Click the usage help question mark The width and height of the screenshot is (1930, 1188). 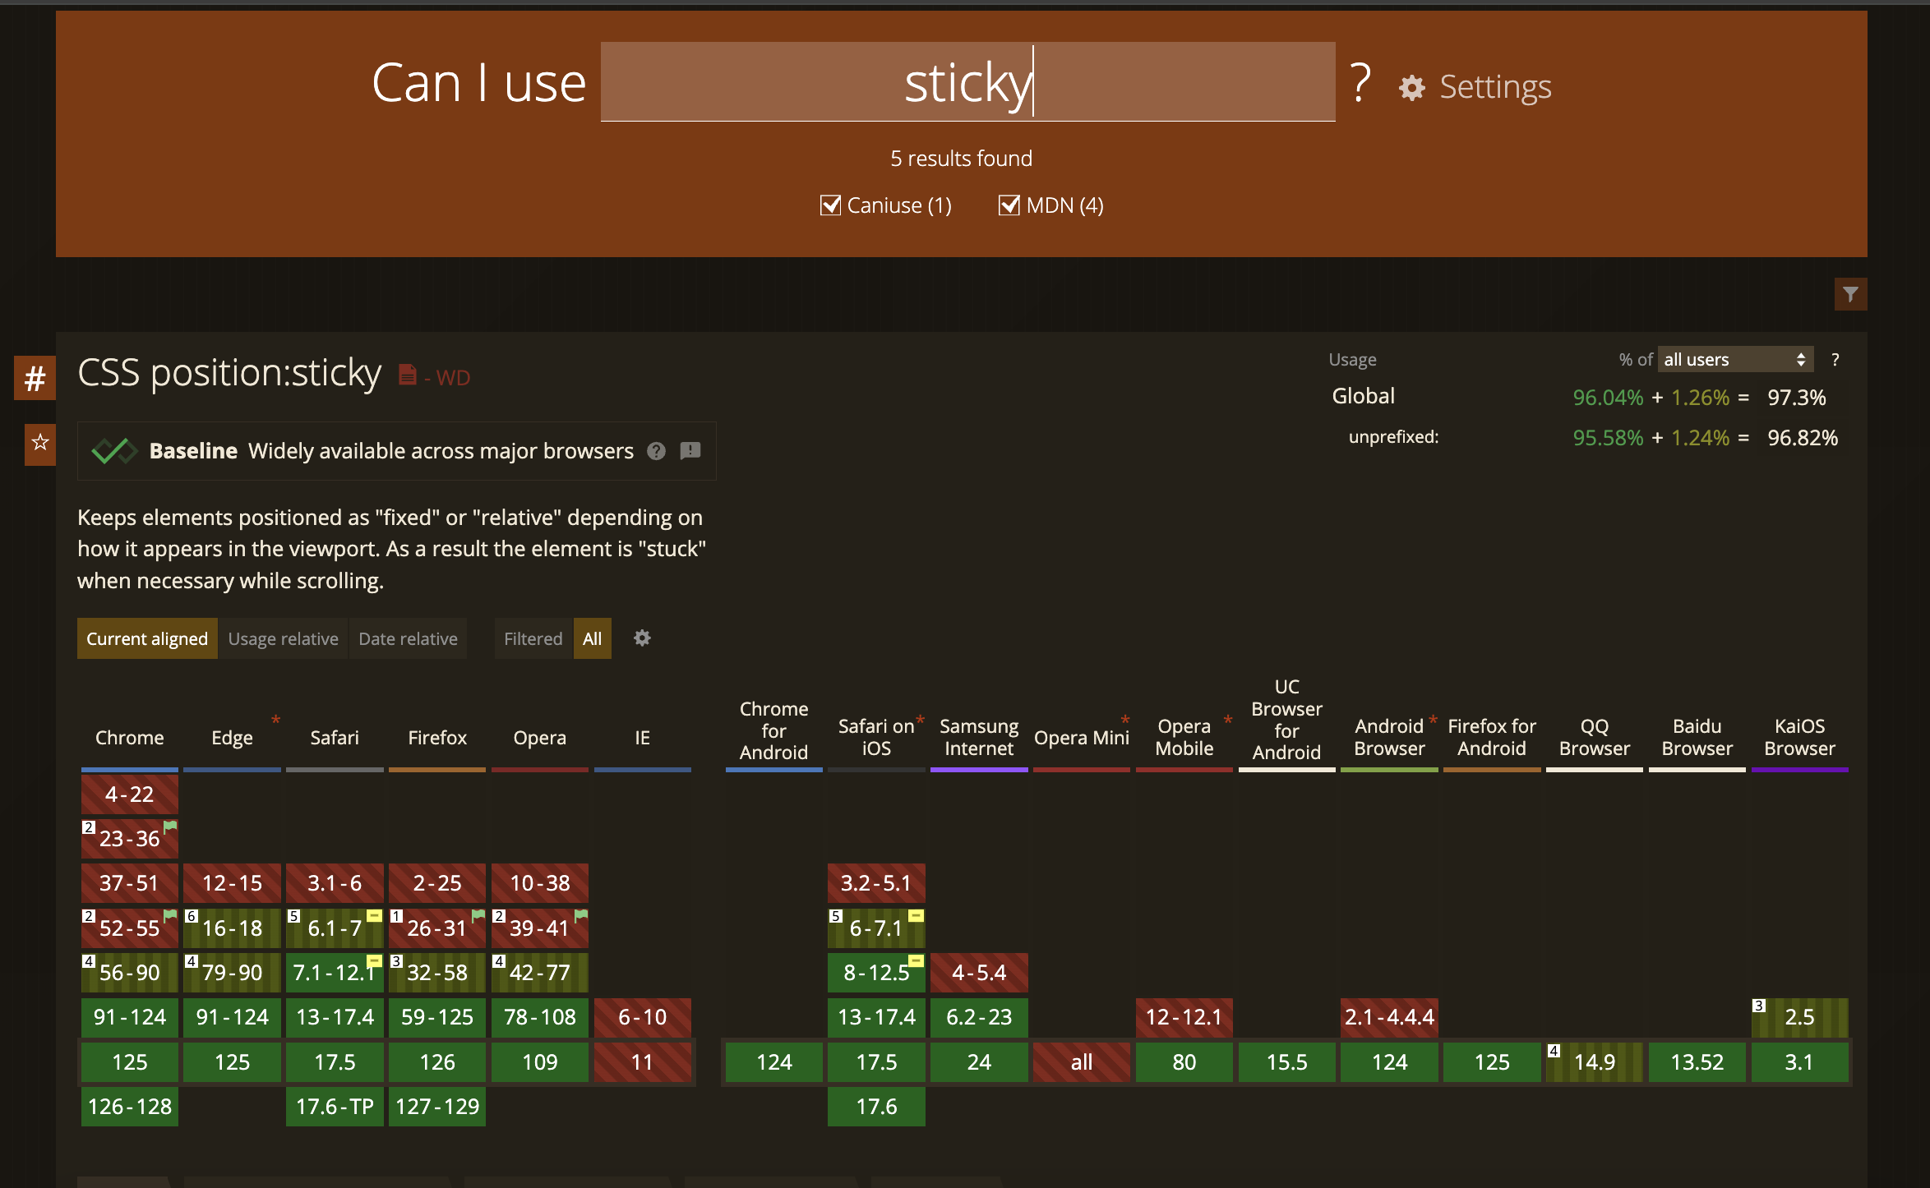[1835, 359]
